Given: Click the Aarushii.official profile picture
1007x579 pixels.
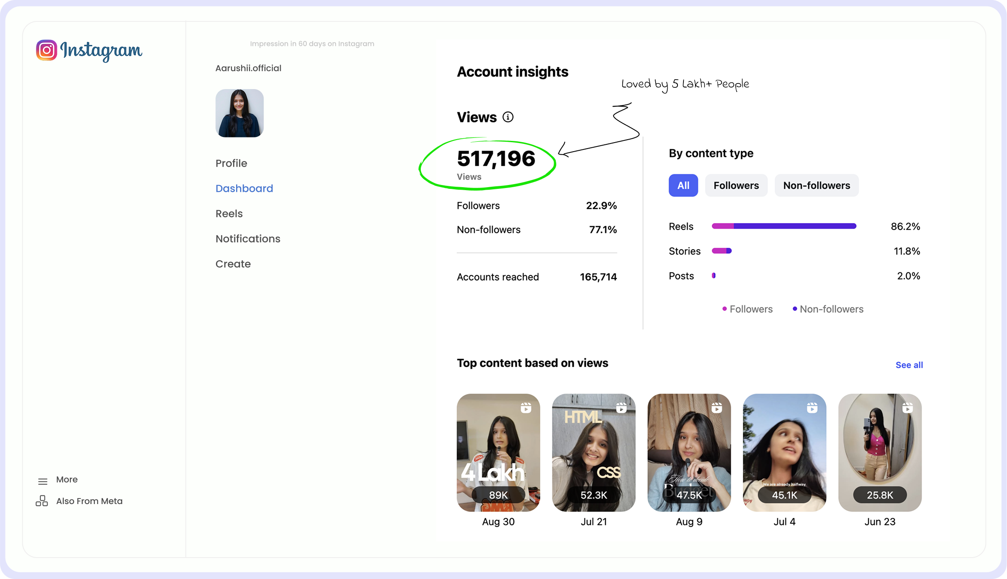Looking at the screenshot, I should tap(239, 113).
